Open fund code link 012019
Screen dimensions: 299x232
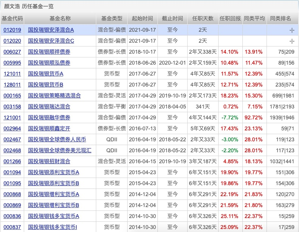tap(12, 30)
